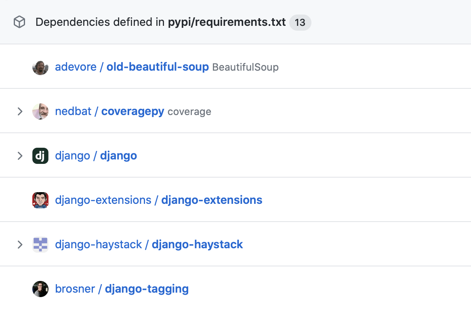Viewport: 471px width, 310px height.
Task: Open the bold django repository link
Action: pyautogui.click(x=118, y=156)
